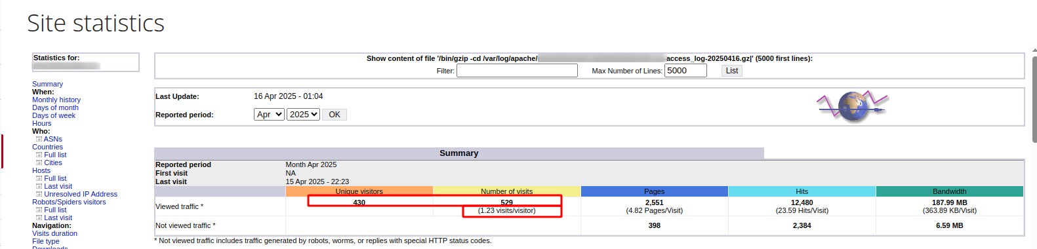Open the month dropdown showing Apr
This screenshot has height=249, width=1037.
pyautogui.click(x=269, y=114)
